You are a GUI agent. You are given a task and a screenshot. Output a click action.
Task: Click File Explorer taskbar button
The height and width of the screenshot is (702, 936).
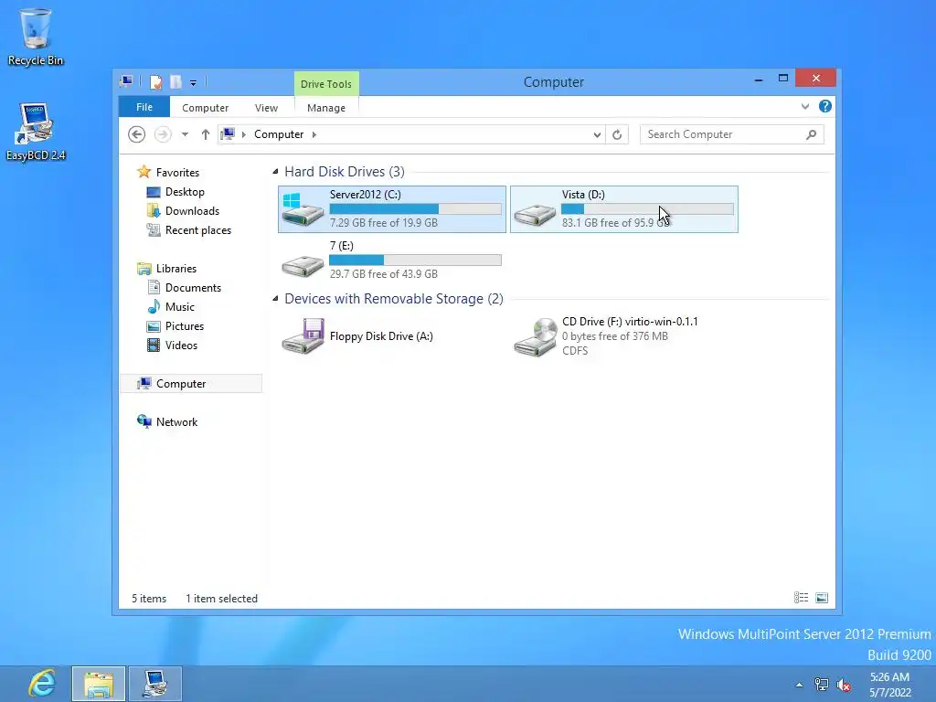click(x=99, y=684)
